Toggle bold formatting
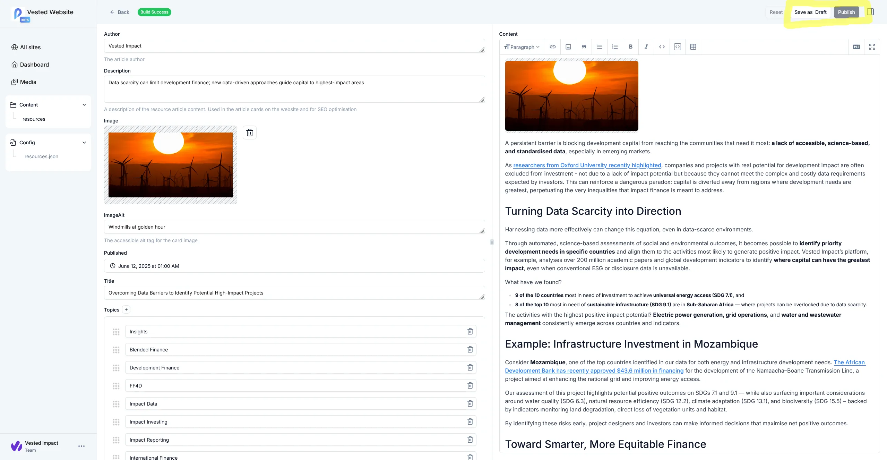 click(x=630, y=47)
